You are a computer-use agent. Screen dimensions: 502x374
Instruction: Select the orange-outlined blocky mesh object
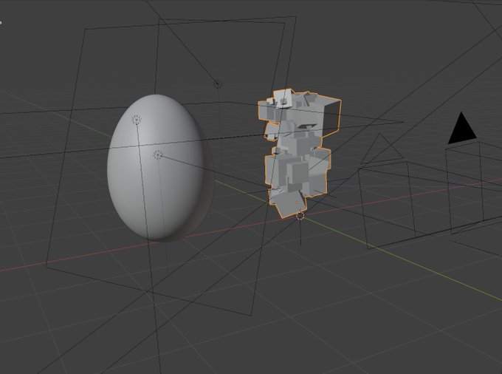tap(299, 154)
